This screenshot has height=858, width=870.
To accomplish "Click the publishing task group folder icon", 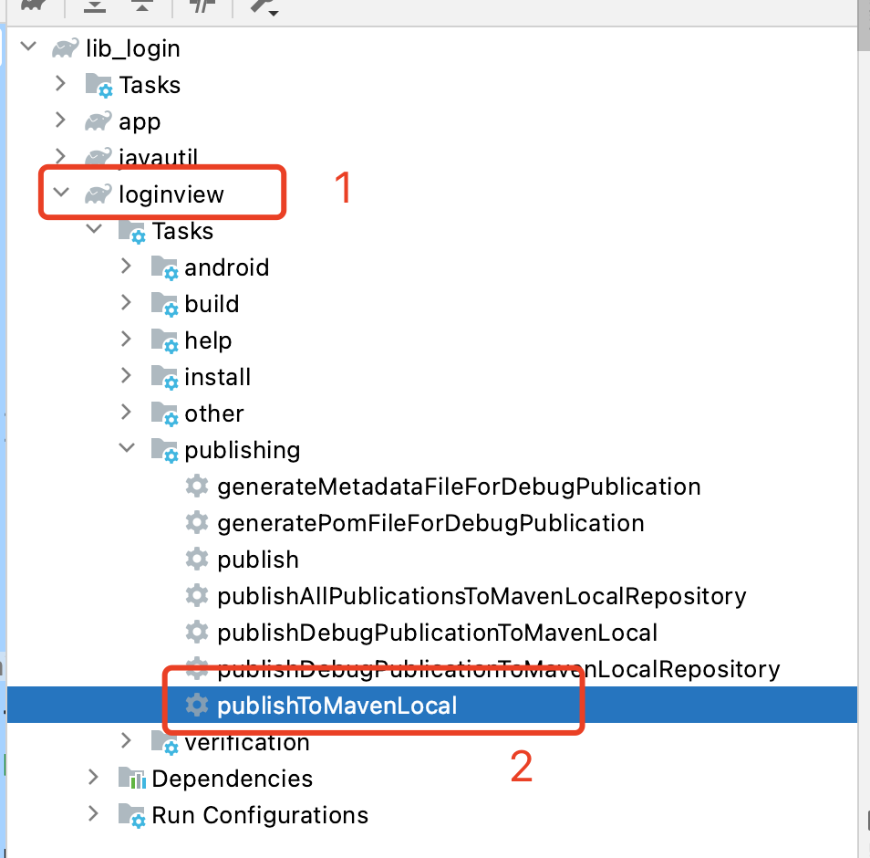I will pyautogui.click(x=164, y=450).
